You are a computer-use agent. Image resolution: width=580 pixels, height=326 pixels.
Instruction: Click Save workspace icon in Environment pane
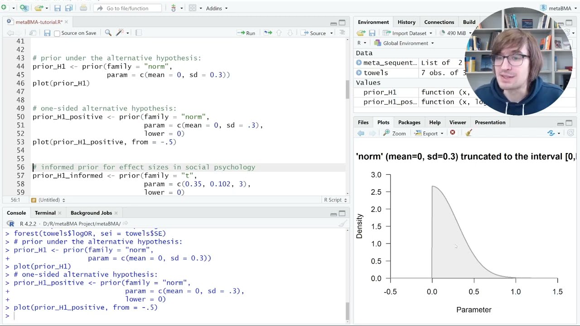372,33
